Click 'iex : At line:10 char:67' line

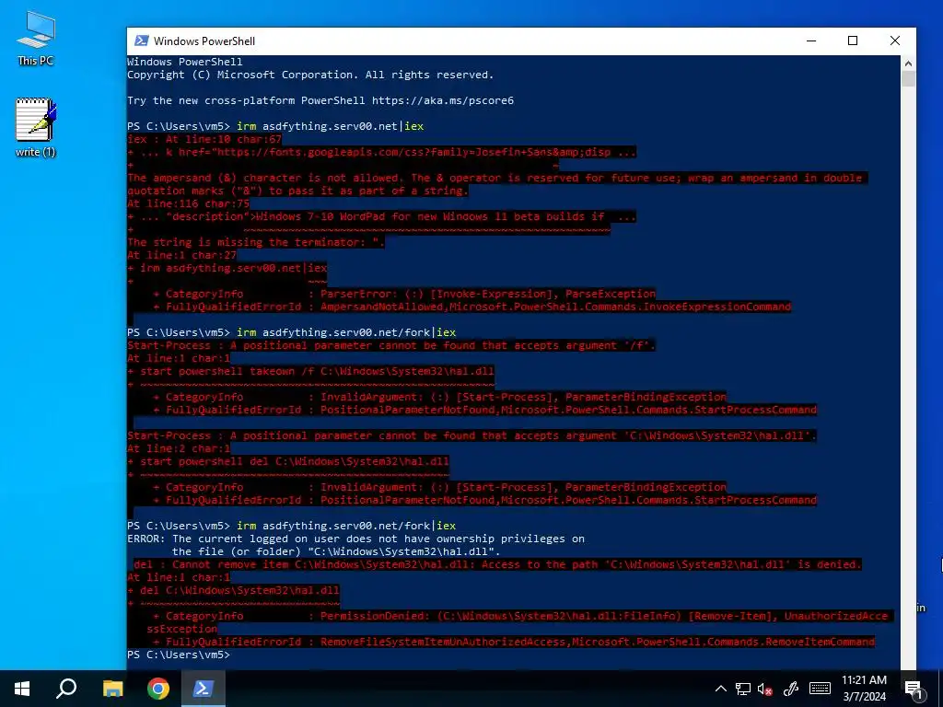[x=204, y=139]
